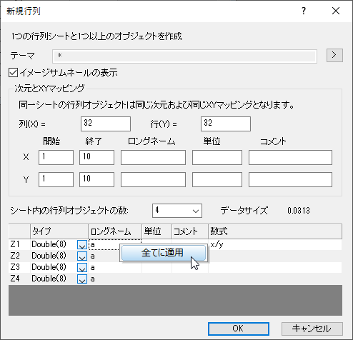The width and height of the screenshot is (353, 340).
Task: Click the Z3 数式 cell
Action: (x=275, y=267)
